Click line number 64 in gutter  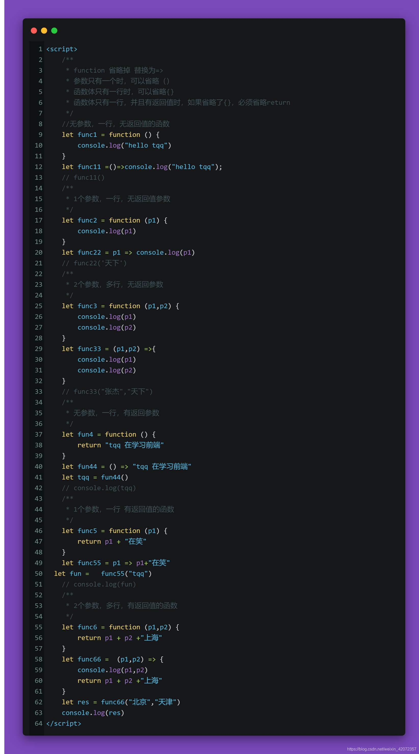coord(39,724)
